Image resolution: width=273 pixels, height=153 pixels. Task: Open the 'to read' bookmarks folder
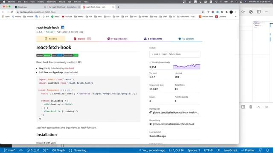pos(143,17)
